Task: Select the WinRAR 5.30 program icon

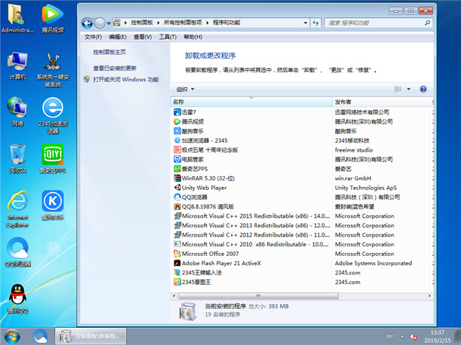Action: click(177, 178)
